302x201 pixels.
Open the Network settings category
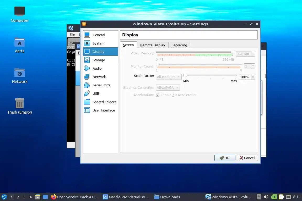100,77
